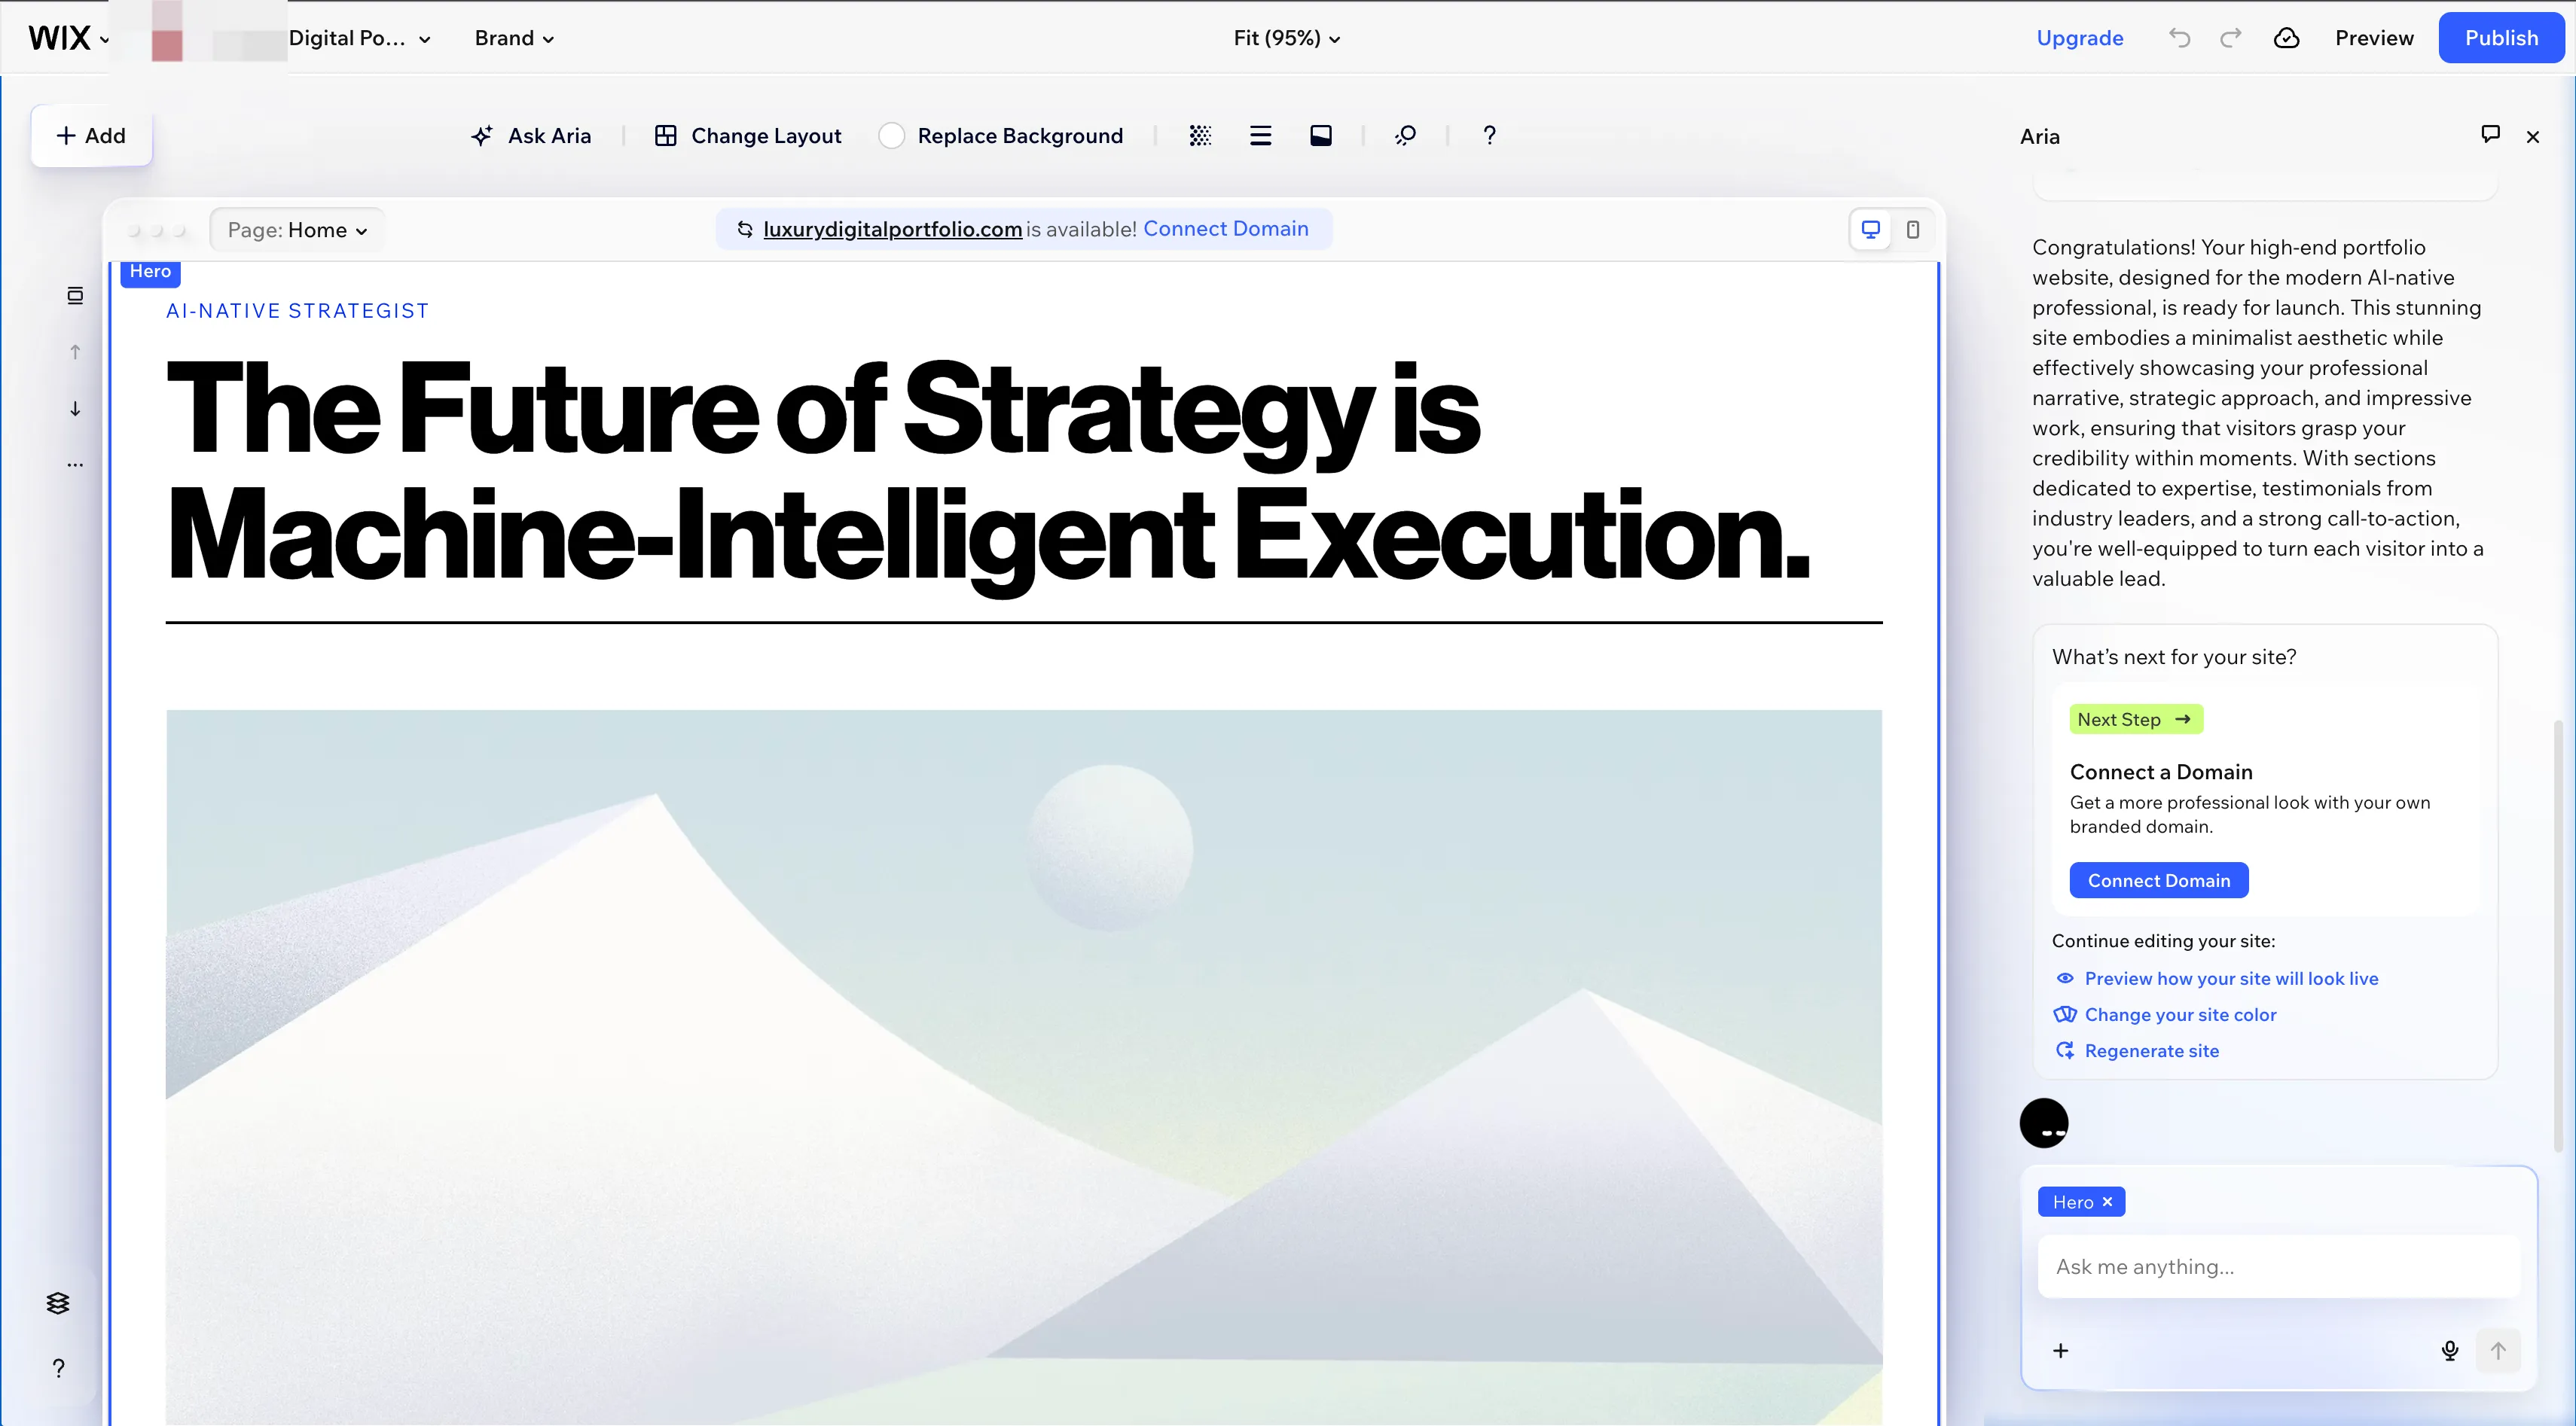Click the Publish button
The image size is (2576, 1426).
pyautogui.click(x=2501, y=38)
